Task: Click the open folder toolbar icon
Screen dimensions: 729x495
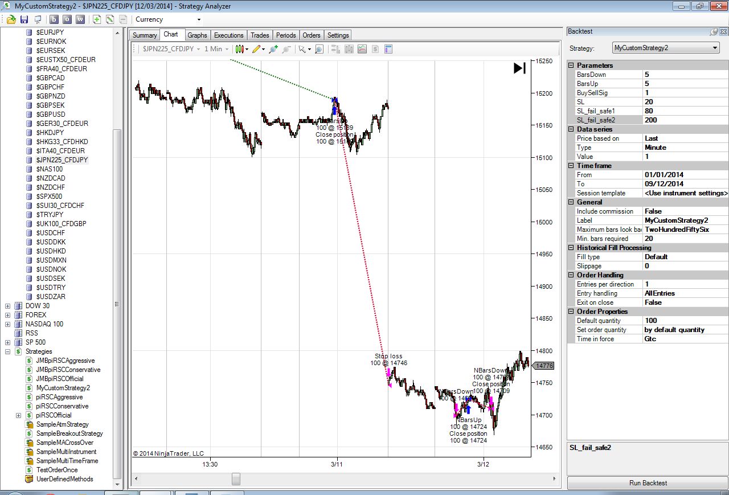Action: click(11, 19)
